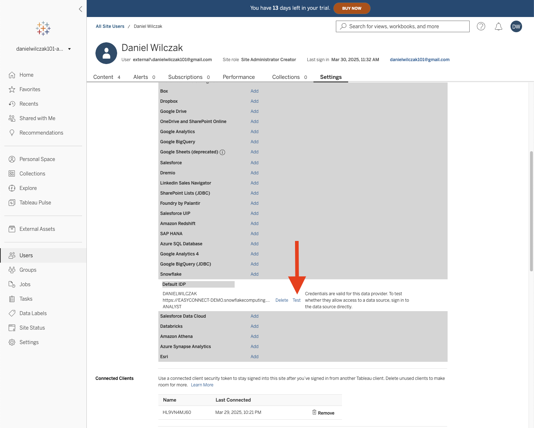Open the notifications bell icon

(x=499, y=26)
